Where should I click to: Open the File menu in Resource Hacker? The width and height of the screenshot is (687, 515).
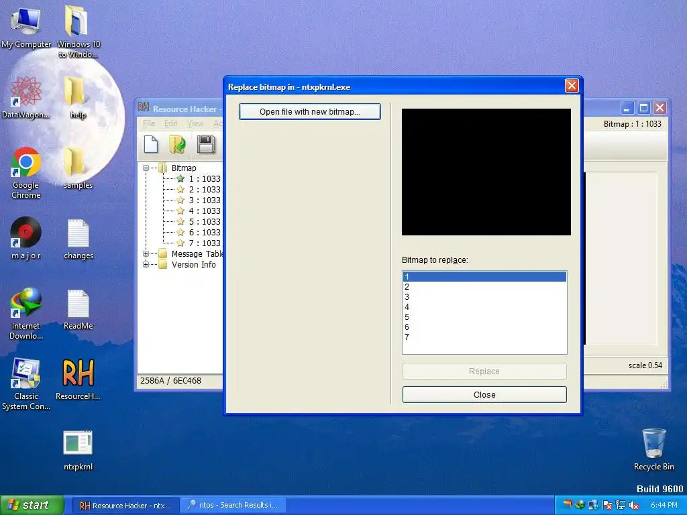[x=149, y=123]
